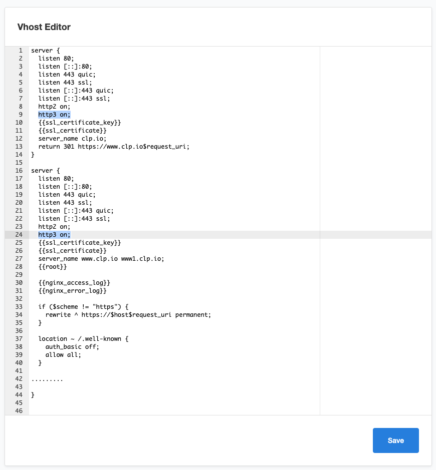The height and width of the screenshot is (470, 436).
Task: Click the "allow all;" directive line
Action: pos(63,355)
